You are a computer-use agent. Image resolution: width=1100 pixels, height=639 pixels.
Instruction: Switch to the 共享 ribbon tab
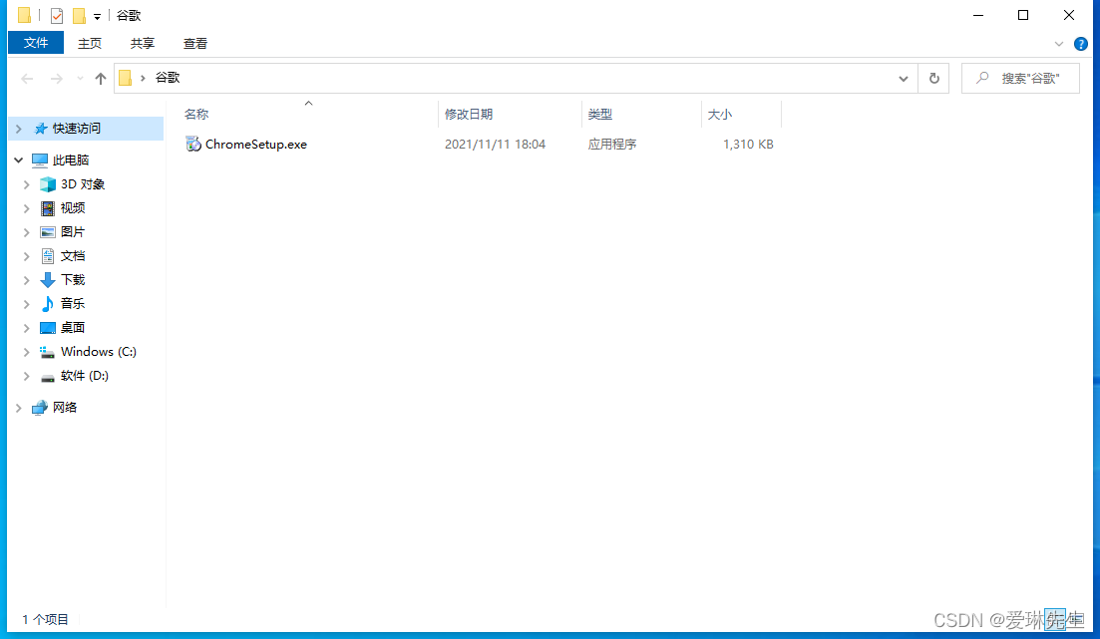point(143,44)
